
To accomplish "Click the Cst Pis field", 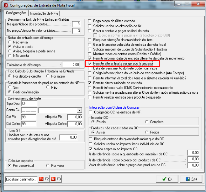I will tap(29, 117).
